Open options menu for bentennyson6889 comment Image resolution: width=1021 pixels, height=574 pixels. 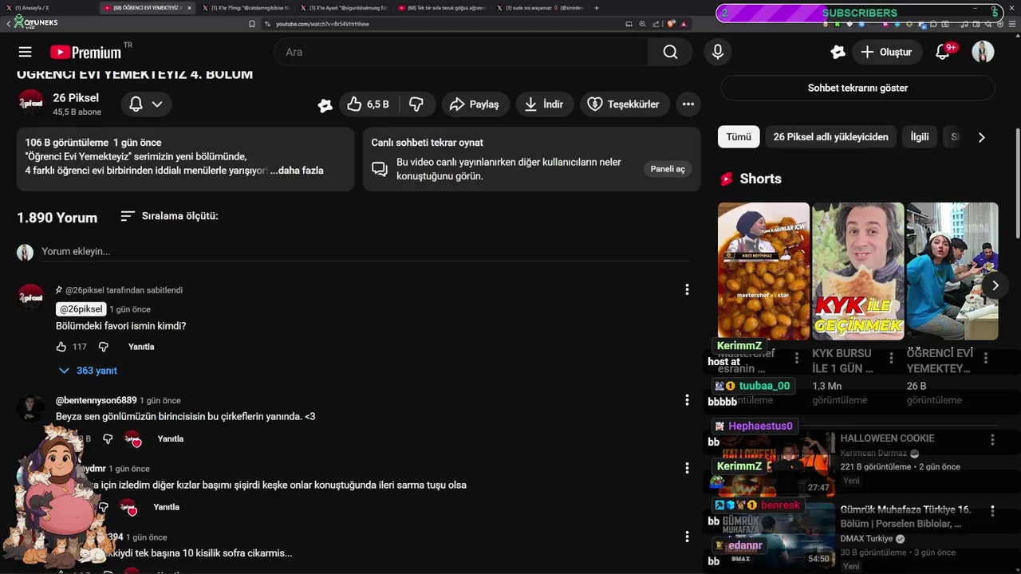click(687, 400)
